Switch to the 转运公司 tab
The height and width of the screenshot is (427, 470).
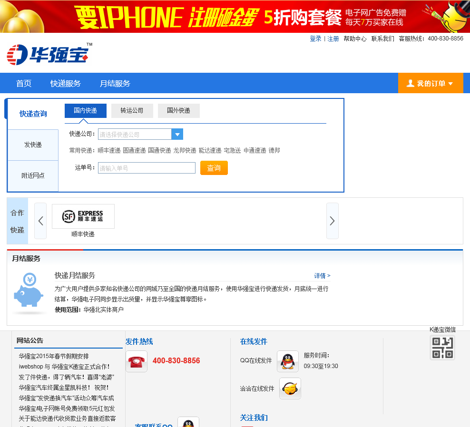[x=132, y=111]
